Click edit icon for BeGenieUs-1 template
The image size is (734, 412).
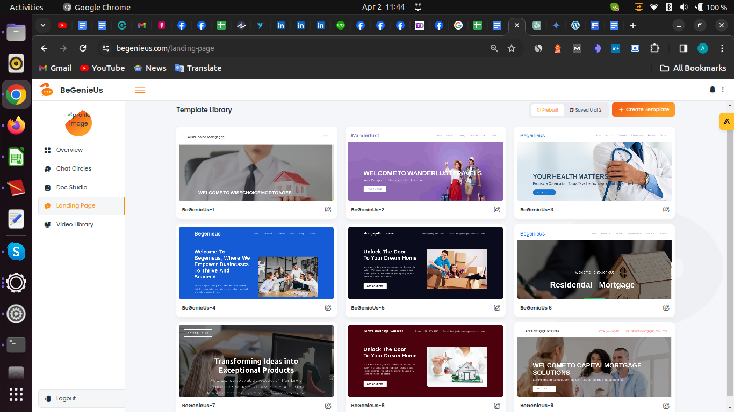pyautogui.click(x=328, y=210)
